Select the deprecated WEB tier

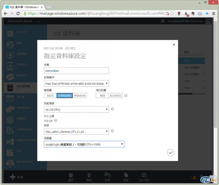click(x=102, y=95)
